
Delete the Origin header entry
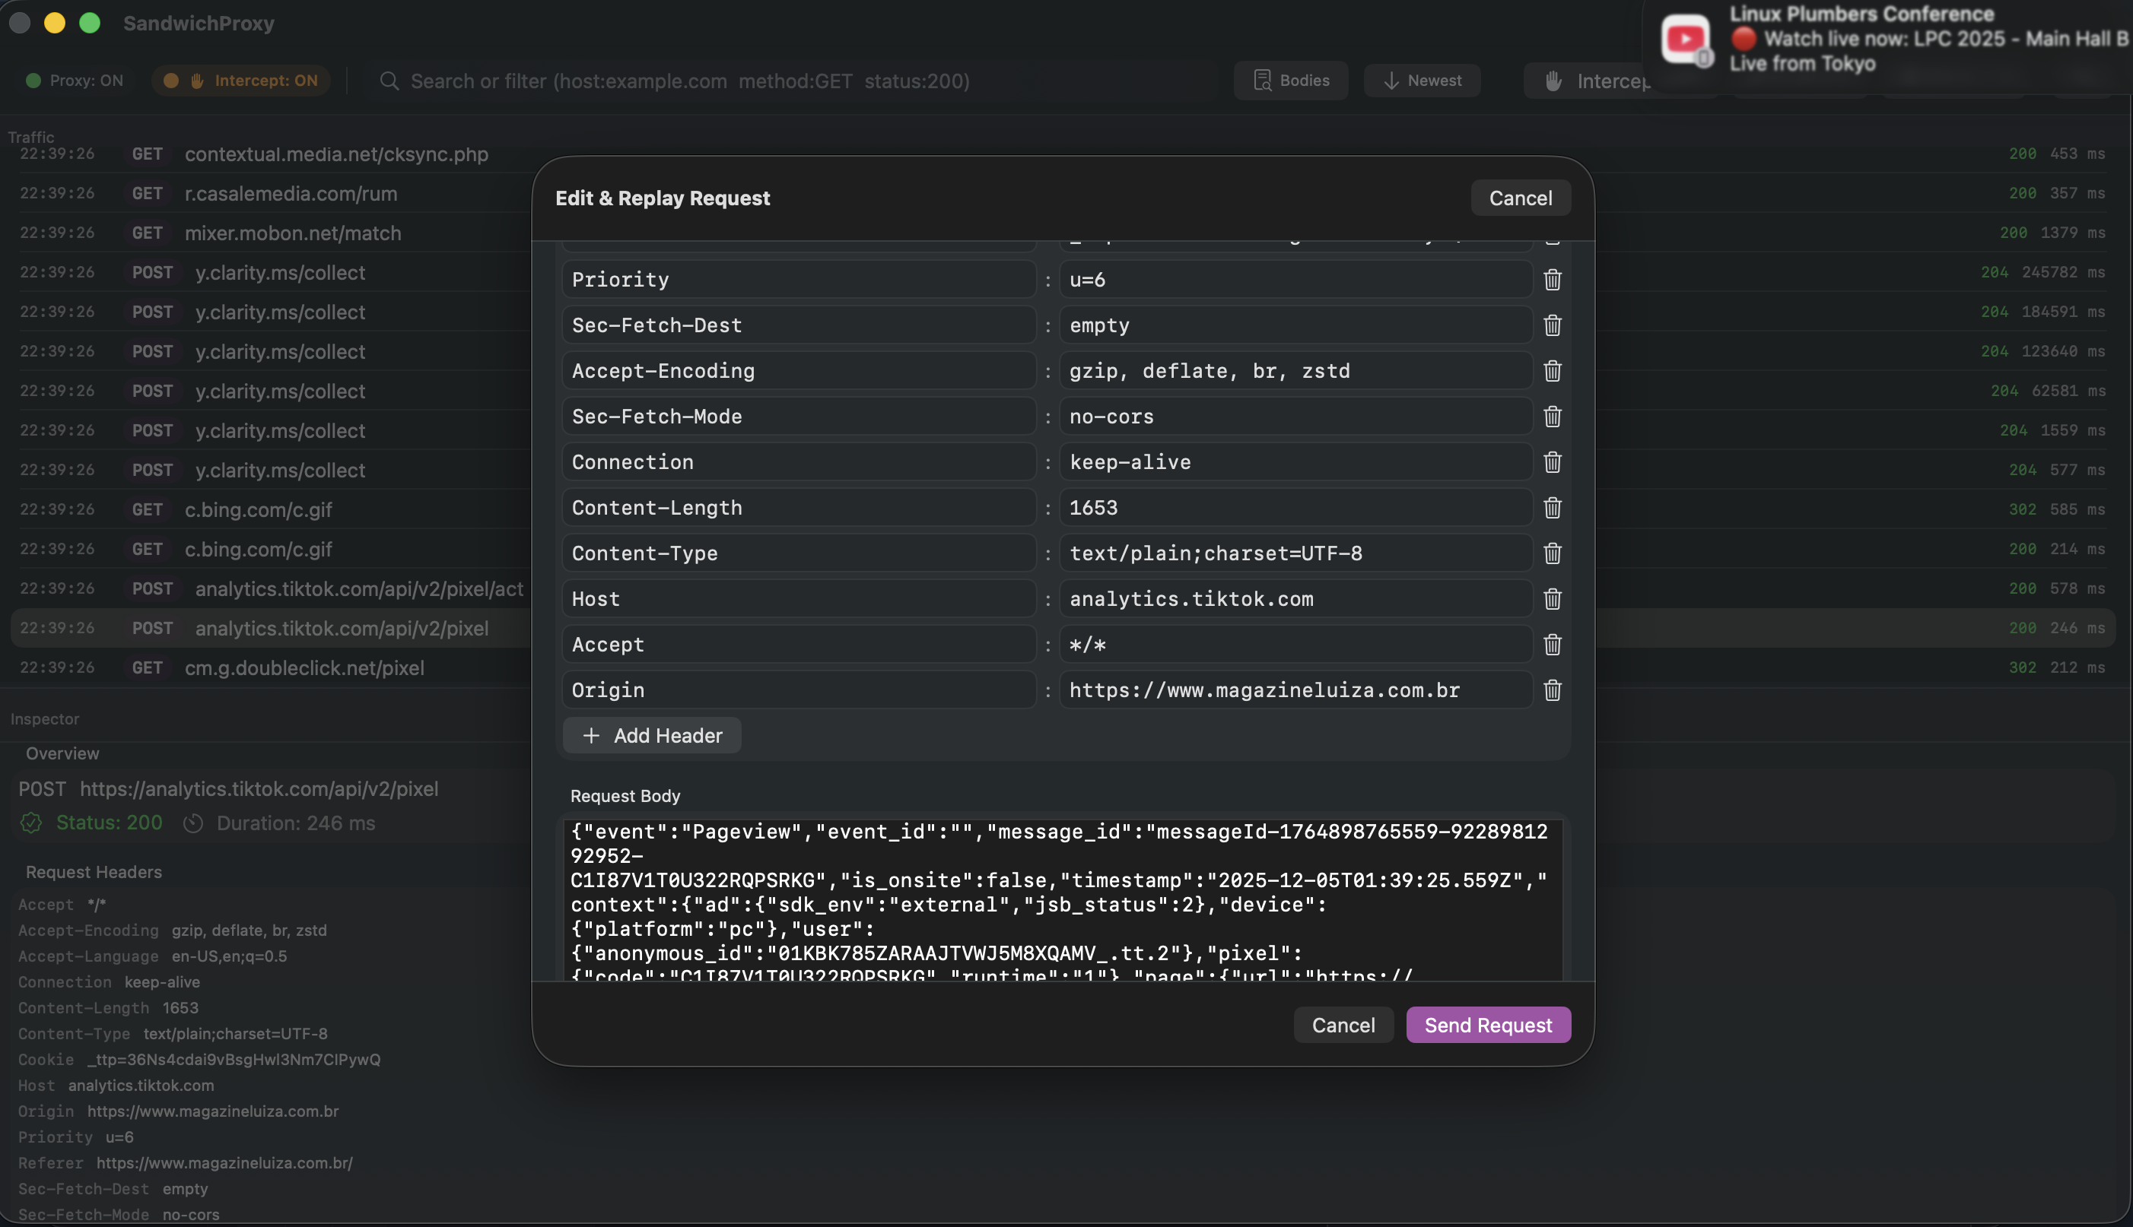pos(1552,690)
